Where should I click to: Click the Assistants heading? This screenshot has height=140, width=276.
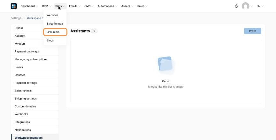pos(80,31)
